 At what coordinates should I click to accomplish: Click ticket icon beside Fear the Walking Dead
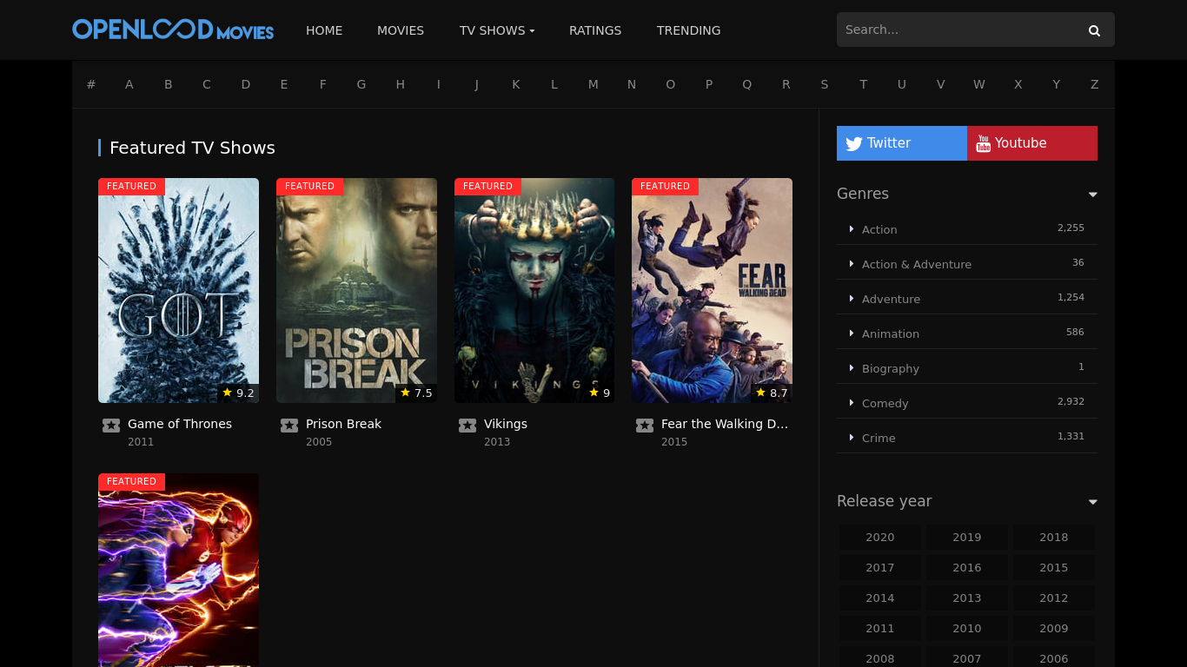click(x=645, y=425)
